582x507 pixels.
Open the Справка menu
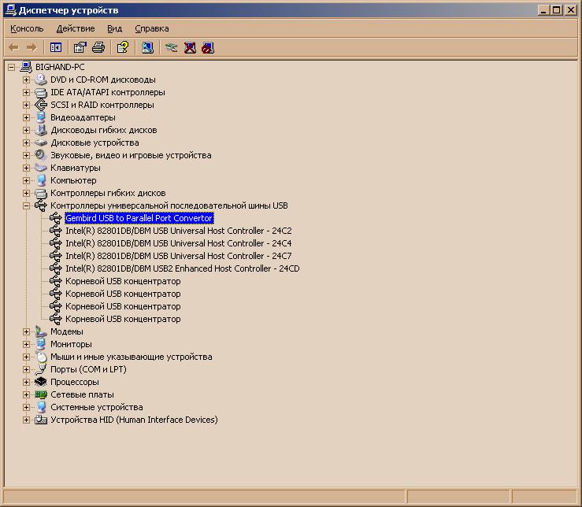point(152,28)
